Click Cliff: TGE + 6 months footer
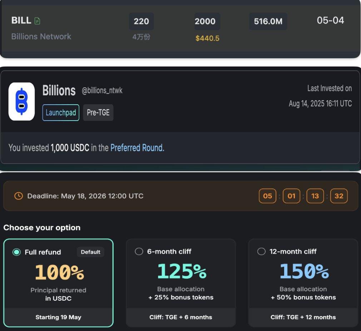Image resolution: width=361 pixels, height=331 pixels. tap(181, 317)
